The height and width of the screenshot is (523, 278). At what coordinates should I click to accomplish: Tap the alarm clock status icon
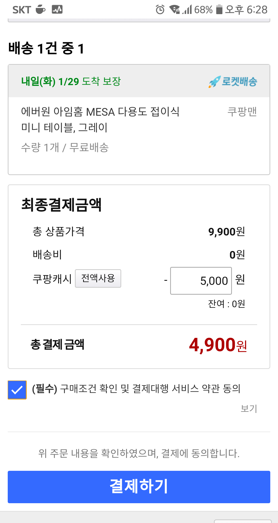(160, 10)
